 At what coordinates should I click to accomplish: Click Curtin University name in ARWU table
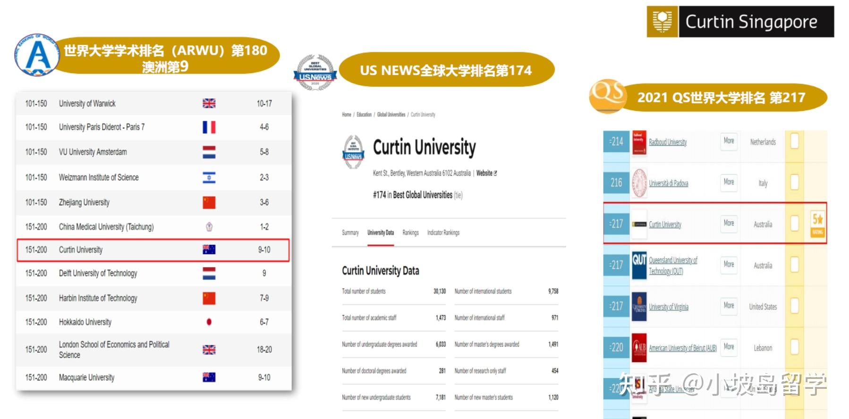click(x=81, y=250)
